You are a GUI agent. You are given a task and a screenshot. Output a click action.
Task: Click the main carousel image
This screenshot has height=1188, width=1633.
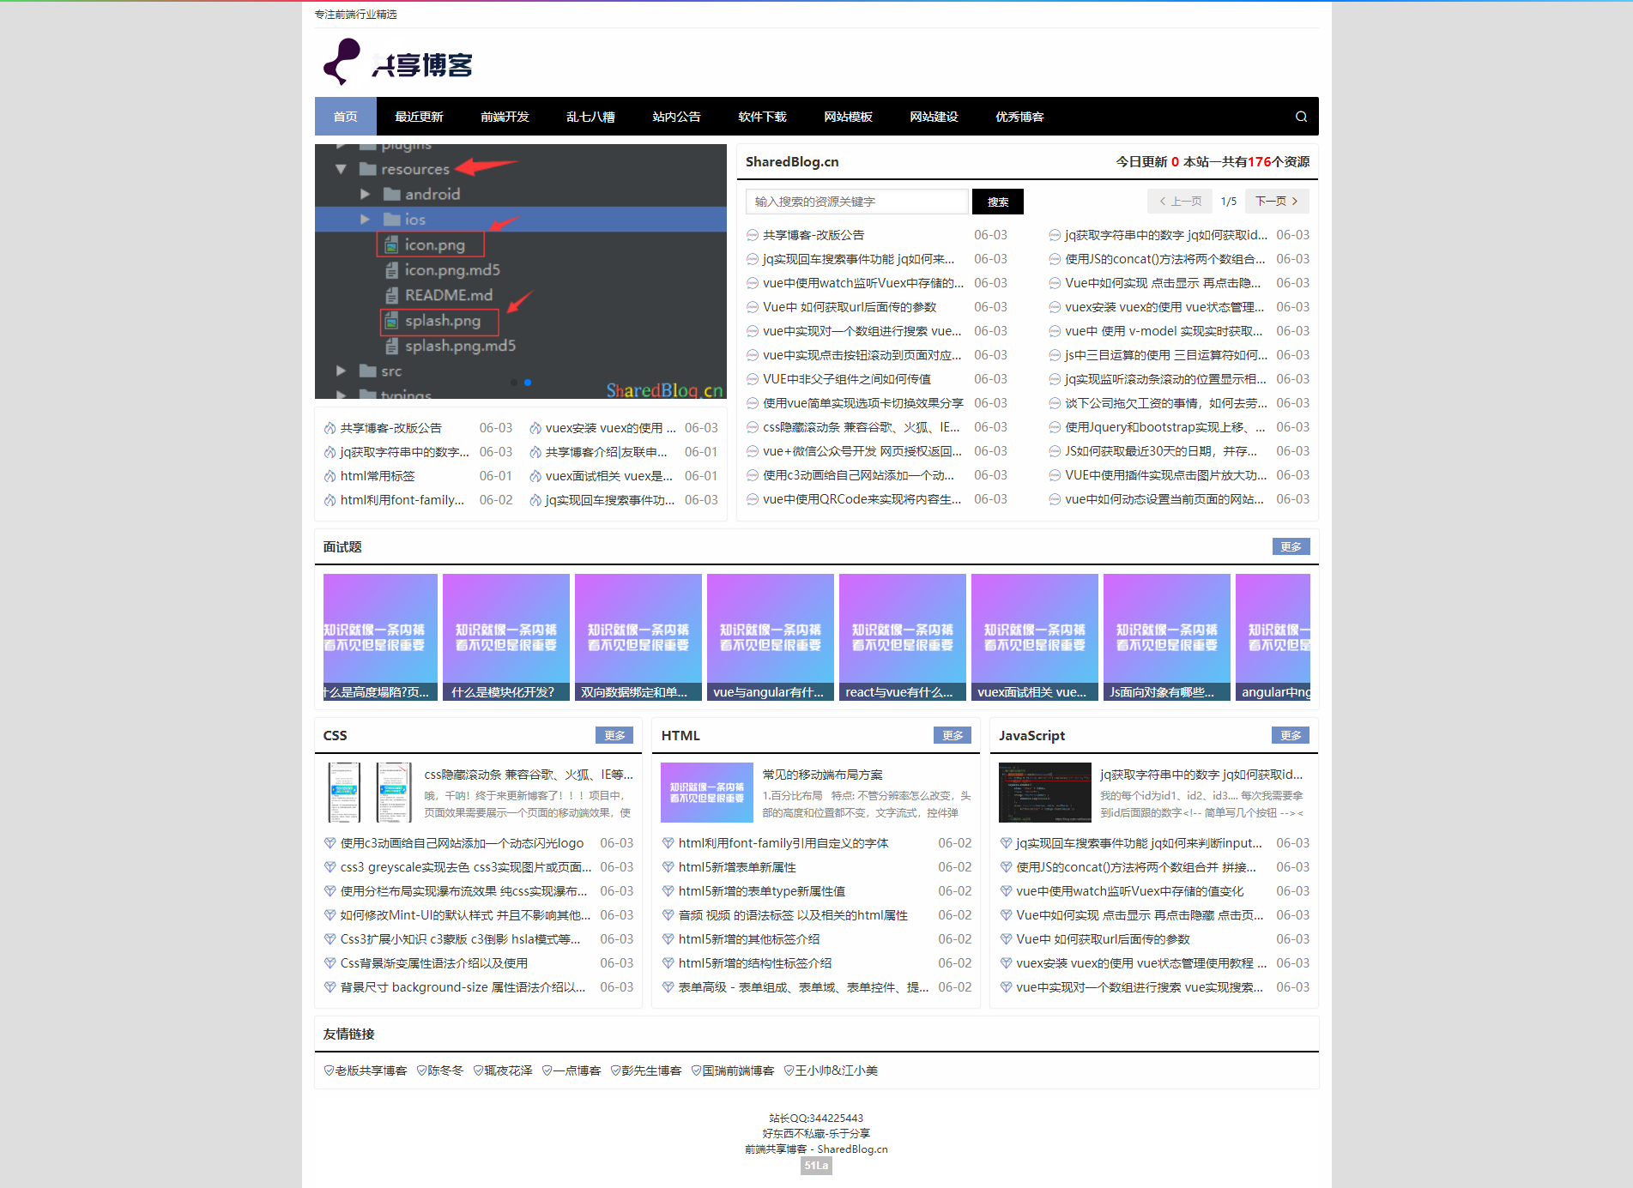pyautogui.click(x=521, y=271)
